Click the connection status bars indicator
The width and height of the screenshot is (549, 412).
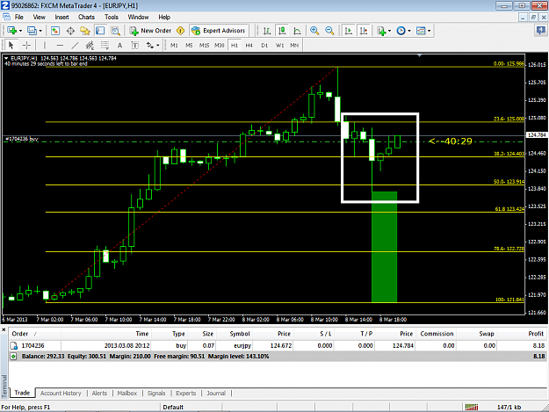point(472,407)
